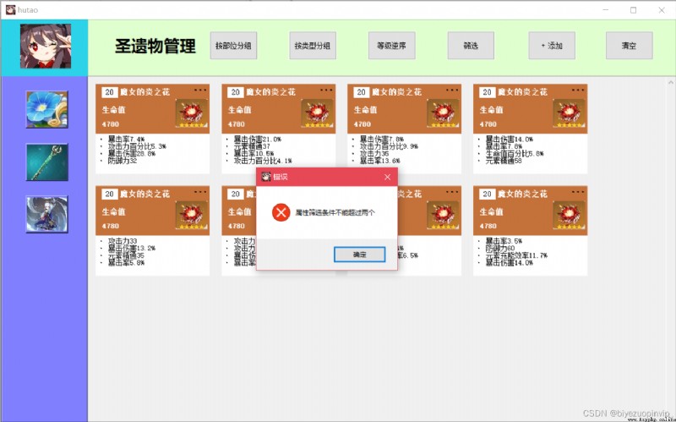Click level 20 badge on card with 暴击率3.5%
Image resolution: width=676 pixels, height=422 pixels.
click(x=488, y=194)
